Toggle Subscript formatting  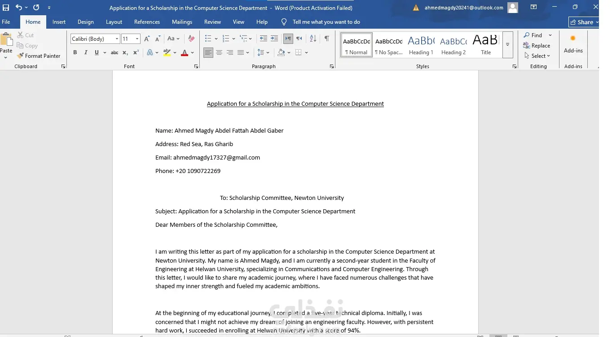125,52
